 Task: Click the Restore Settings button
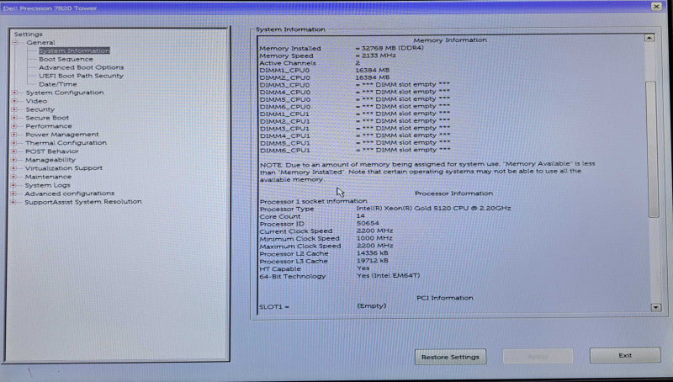point(450,357)
